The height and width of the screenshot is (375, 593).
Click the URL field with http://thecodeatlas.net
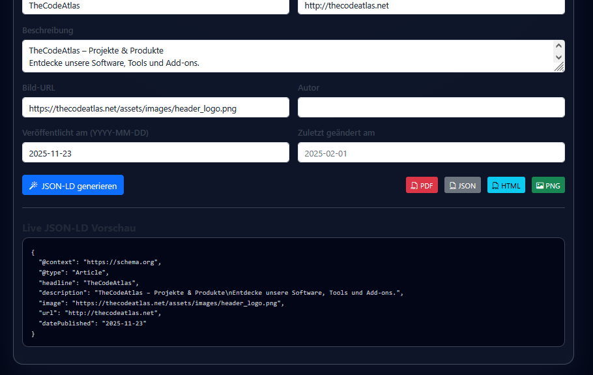pos(431,7)
